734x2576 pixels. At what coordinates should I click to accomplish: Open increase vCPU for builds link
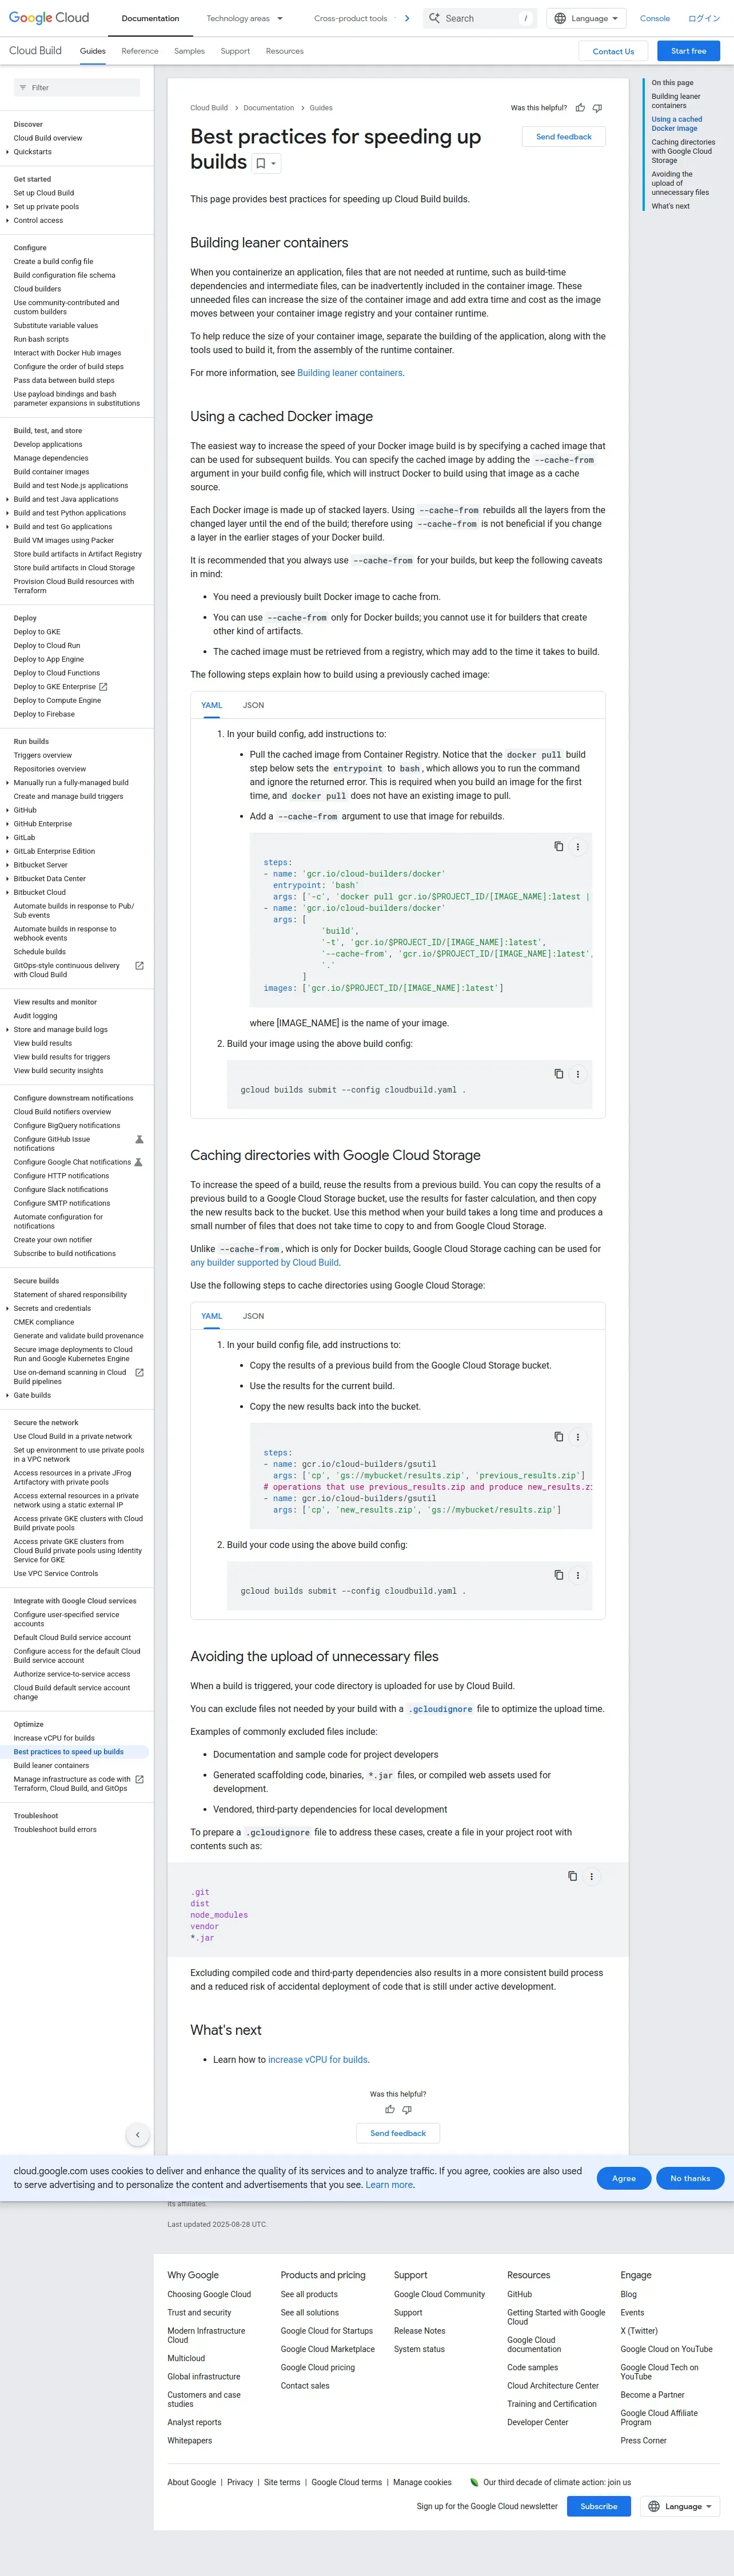(318, 2060)
